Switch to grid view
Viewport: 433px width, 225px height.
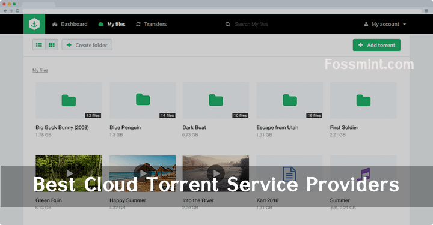pos(52,45)
